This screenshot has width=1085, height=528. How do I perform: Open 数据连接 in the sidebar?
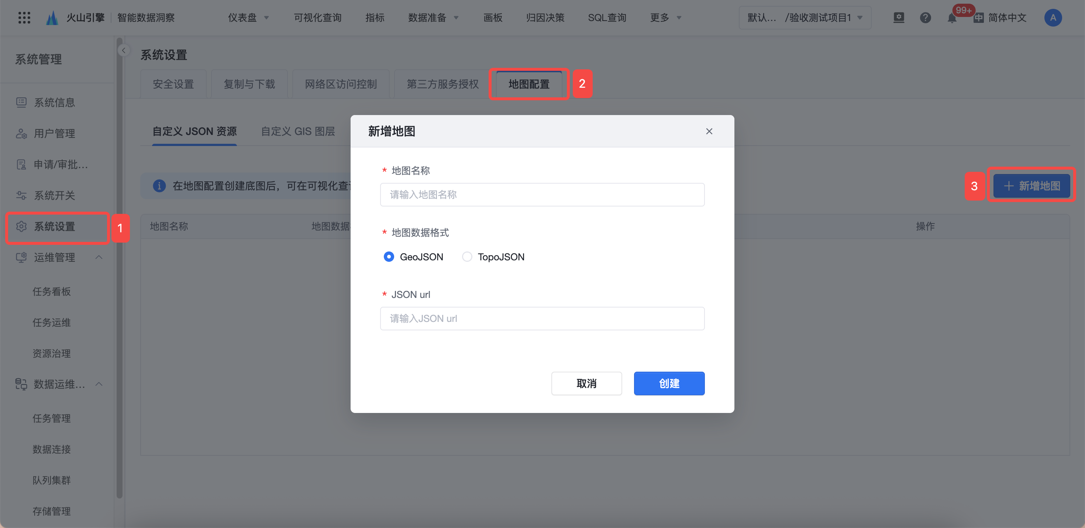point(52,449)
